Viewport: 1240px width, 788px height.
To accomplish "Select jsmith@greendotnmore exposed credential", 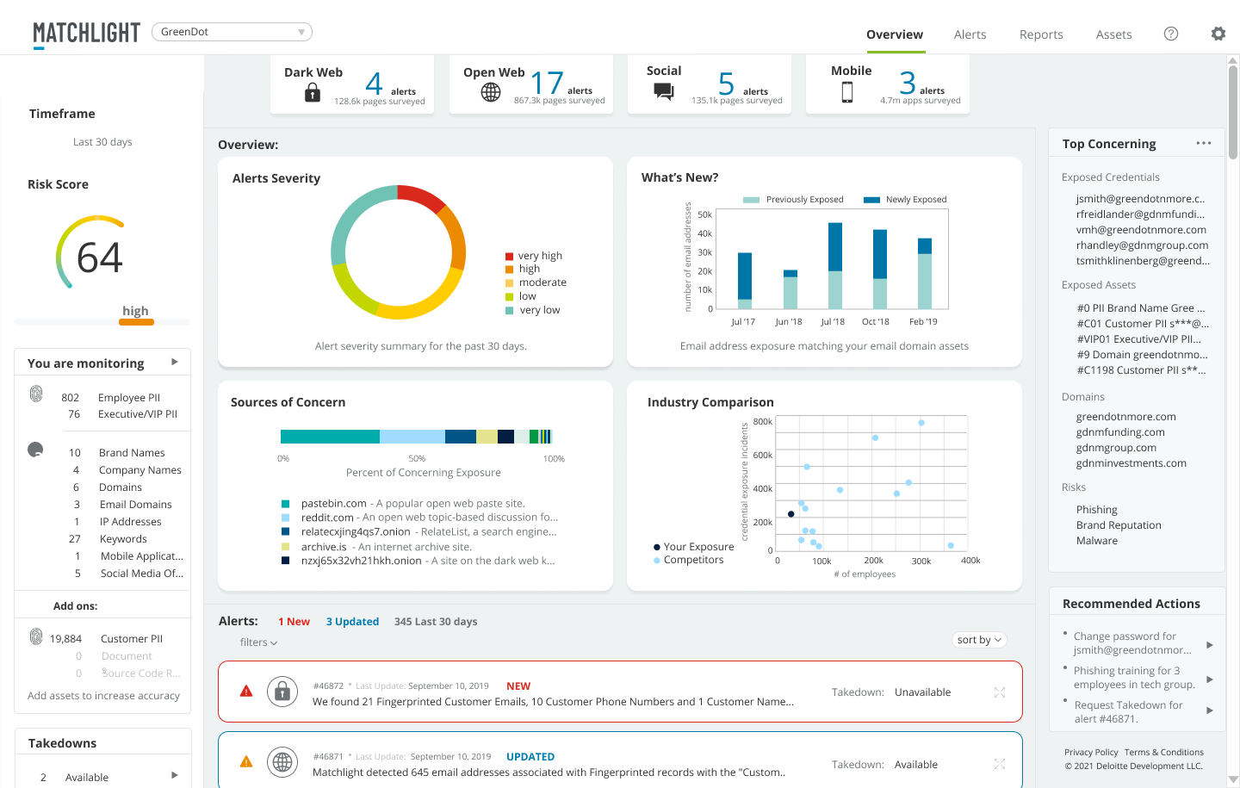I will pyautogui.click(x=1140, y=199).
